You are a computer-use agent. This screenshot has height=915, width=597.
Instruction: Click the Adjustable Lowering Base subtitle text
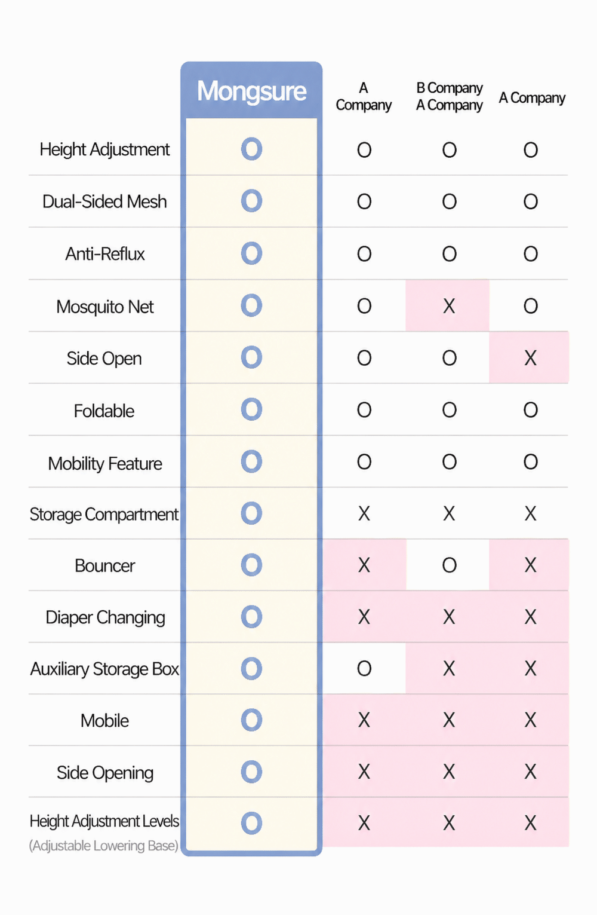click(104, 846)
